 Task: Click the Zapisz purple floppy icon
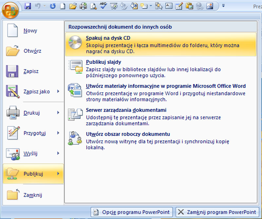(x=12, y=71)
